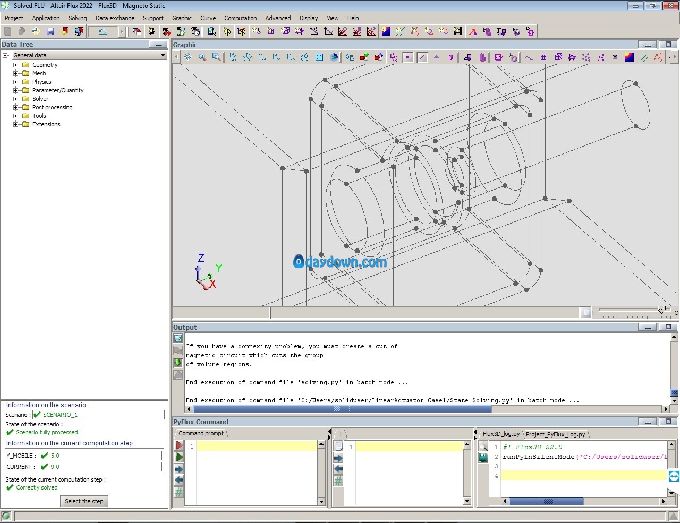Click the green save icon beside log editor
The width and height of the screenshot is (680, 523).
point(483,458)
